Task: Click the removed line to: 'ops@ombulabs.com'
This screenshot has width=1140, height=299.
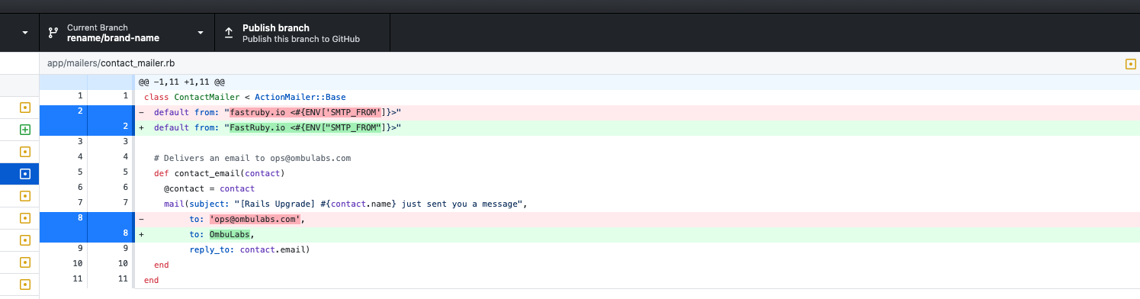Action: tap(637, 219)
